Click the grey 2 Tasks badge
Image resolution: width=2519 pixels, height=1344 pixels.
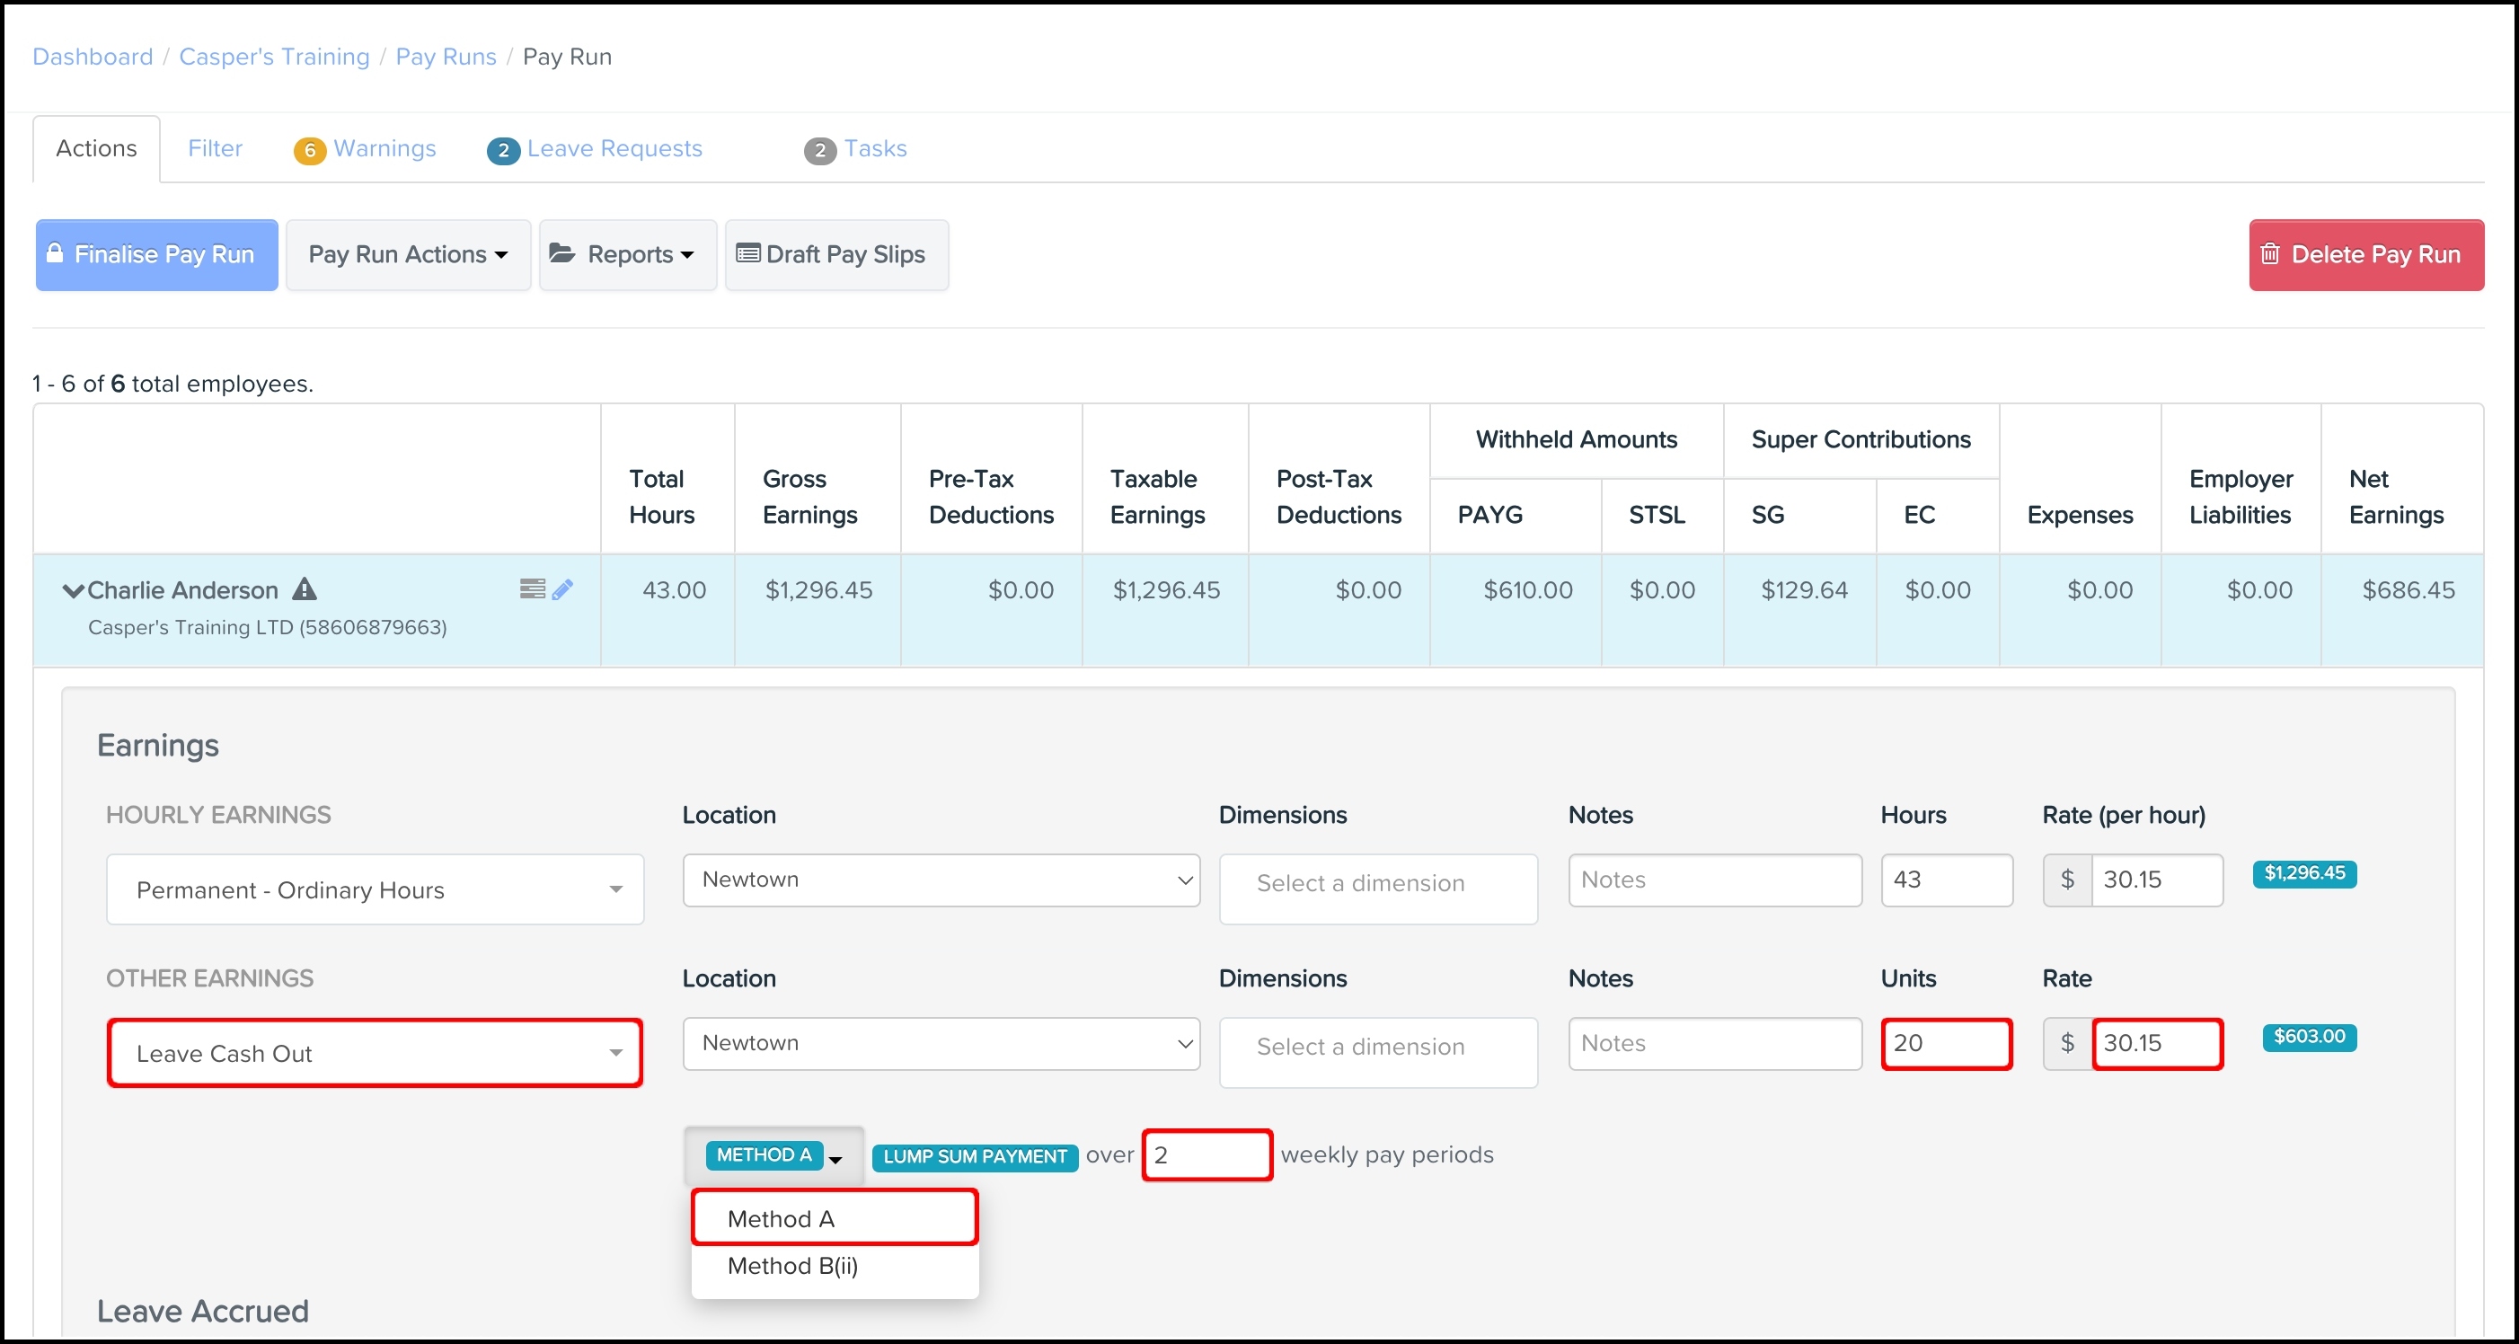[819, 150]
